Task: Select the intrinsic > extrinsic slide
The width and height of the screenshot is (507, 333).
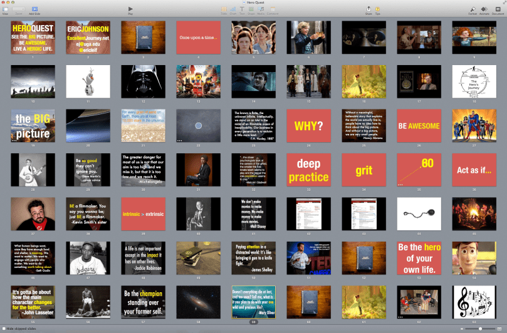Action: [144, 214]
